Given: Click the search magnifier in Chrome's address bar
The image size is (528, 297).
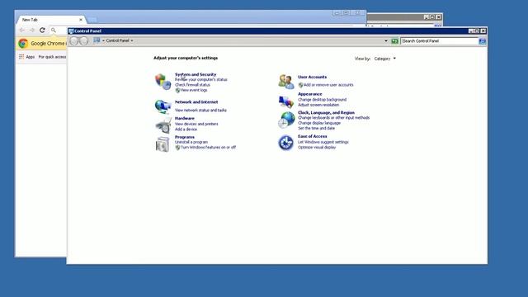Looking at the screenshot, I should point(53,31).
